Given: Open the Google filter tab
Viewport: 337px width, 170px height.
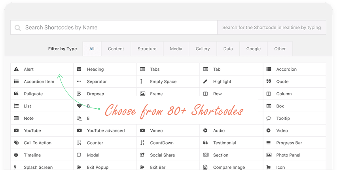Looking at the screenshot, I should point(254,49).
